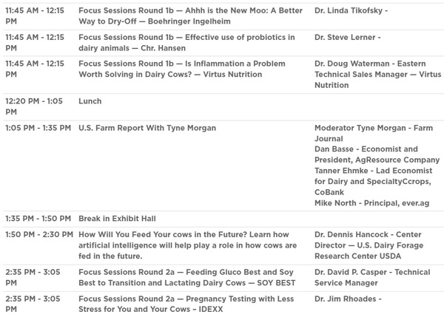
Task: Click Effective use of probiotics session title
Action: click(x=186, y=43)
